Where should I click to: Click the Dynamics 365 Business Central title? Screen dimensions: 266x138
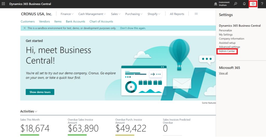pos(30,4)
